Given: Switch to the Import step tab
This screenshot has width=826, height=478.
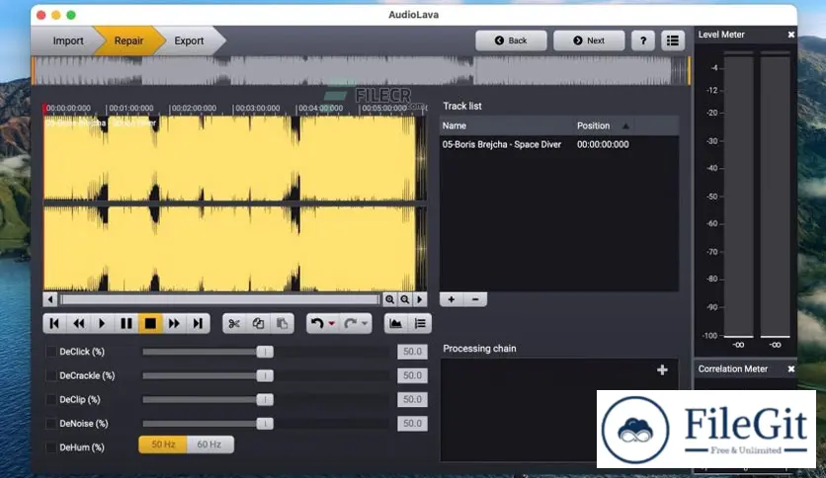Looking at the screenshot, I should [x=68, y=40].
